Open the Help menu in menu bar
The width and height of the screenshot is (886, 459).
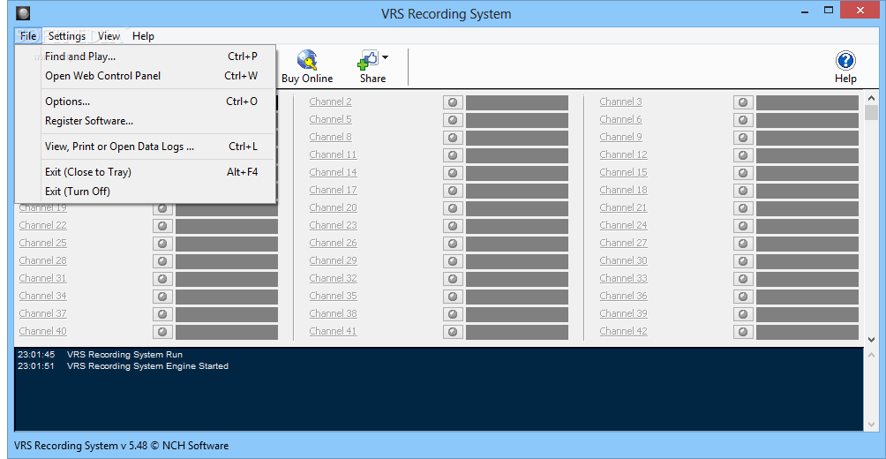(143, 36)
